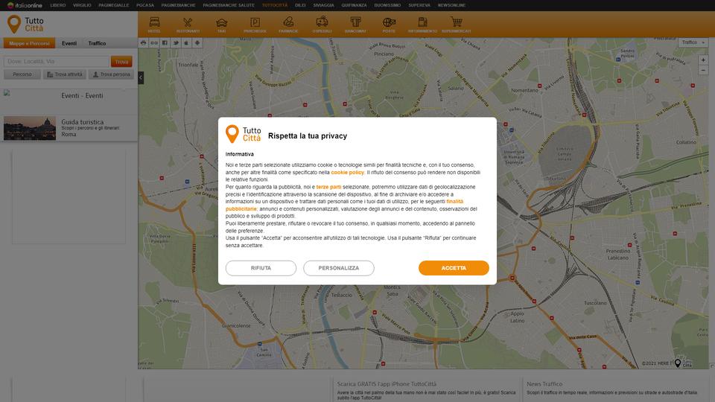Screen dimensions: 715x402
Task: Click the italiaonline logo
Action: [25, 5]
